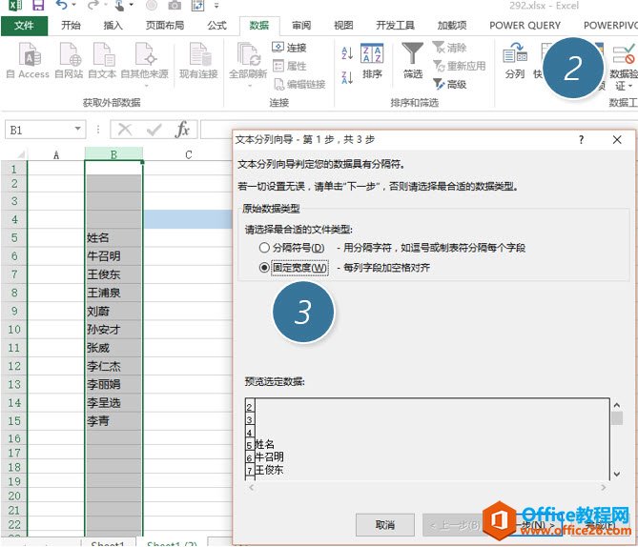Click the Insert Function fx icon
This screenshot has width=638, height=547.
pyautogui.click(x=182, y=130)
